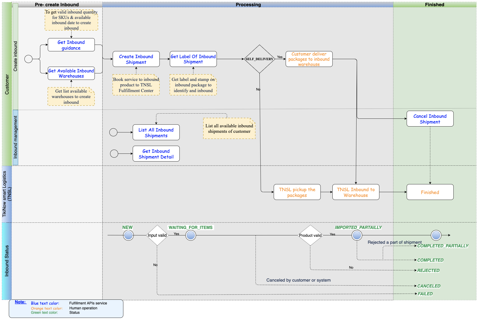Select the Product valid decision diamond
The height and width of the screenshot is (321, 483).
(310, 235)
